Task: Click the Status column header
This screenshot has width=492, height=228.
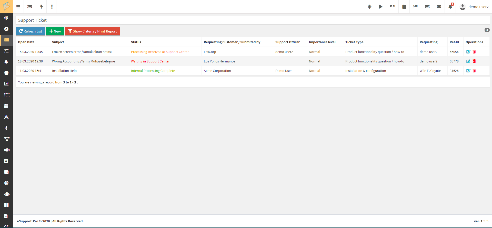Action: 136,42
